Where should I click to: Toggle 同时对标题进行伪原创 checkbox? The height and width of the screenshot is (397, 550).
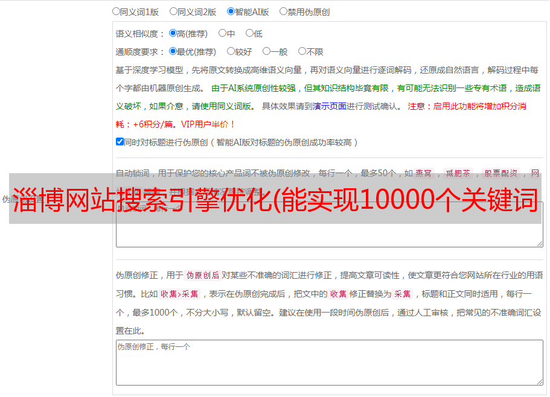pos(120,142)
